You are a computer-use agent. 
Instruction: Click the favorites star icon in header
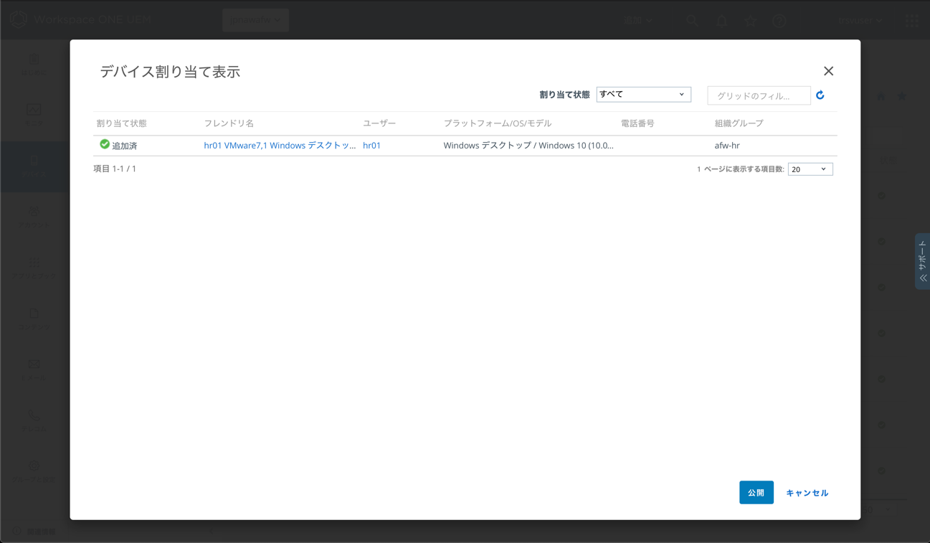[x=751, y=21]
